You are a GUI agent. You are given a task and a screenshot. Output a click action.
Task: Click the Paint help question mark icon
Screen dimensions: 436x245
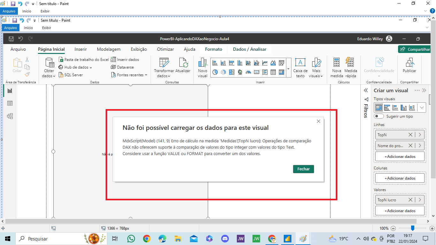point(432,11)
